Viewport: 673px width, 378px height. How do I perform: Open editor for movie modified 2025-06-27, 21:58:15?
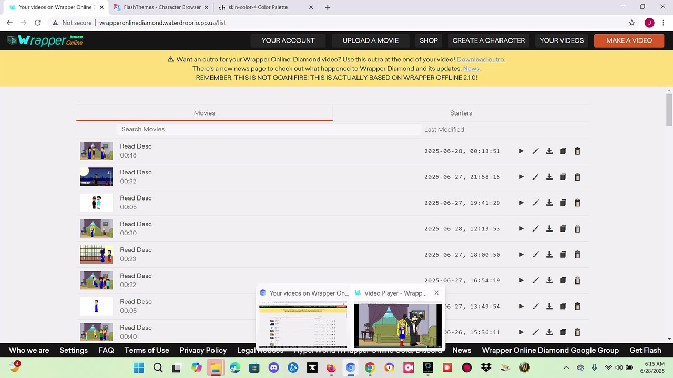[535, 177]
